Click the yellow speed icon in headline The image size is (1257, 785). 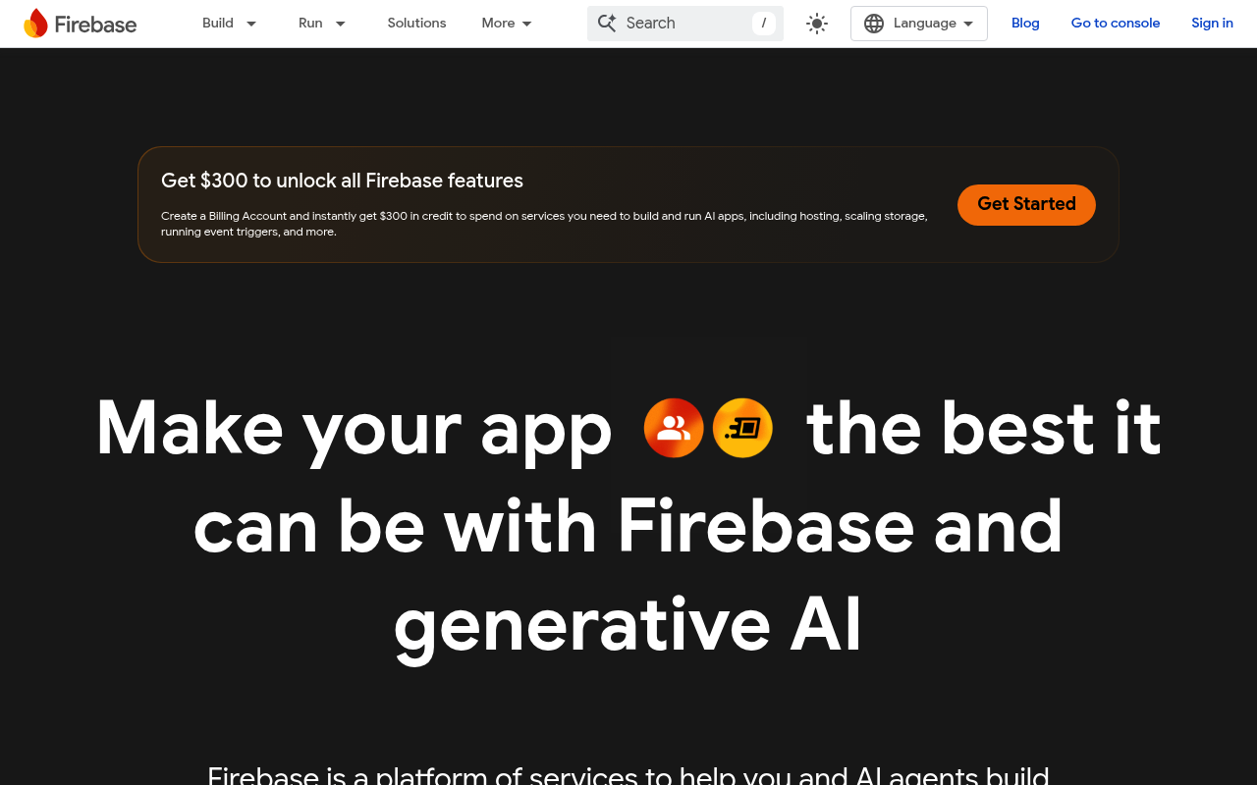click(742, 428)
